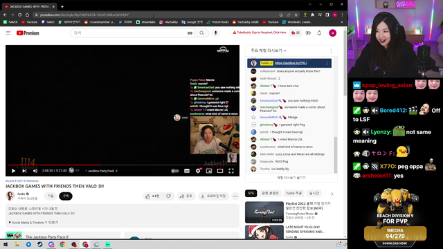Reload the page in Chrome
The image size is (443, 249).
coord(20,15)
